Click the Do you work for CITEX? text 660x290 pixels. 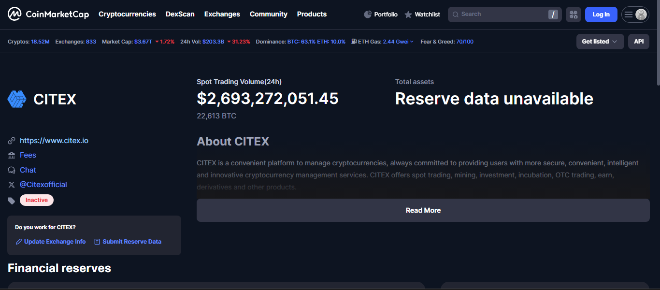(x=45, y=227)
